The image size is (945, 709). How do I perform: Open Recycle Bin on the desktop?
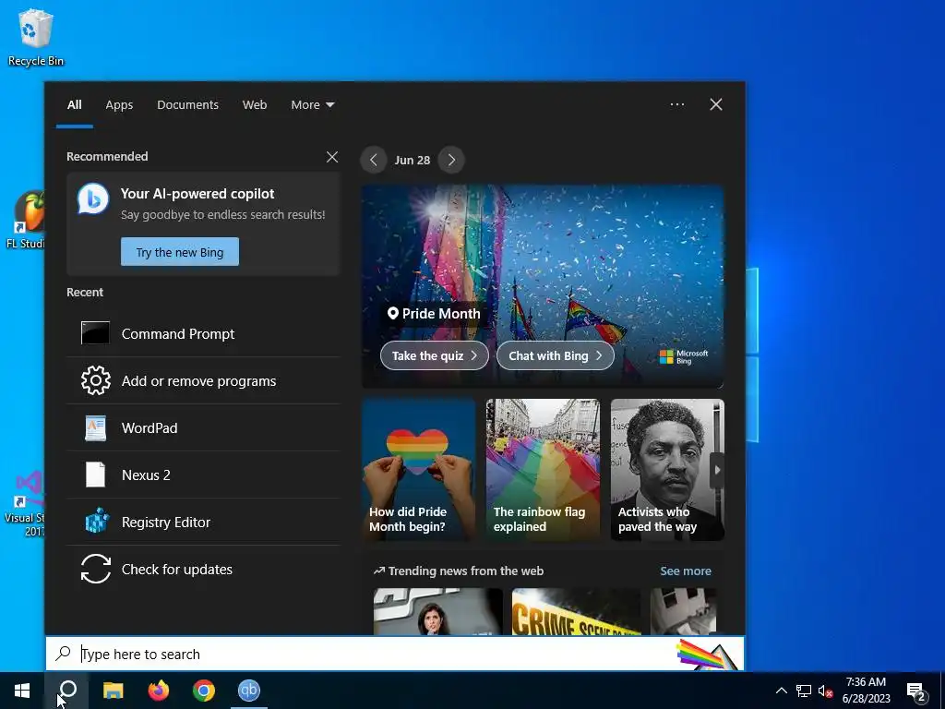[36, 37]
